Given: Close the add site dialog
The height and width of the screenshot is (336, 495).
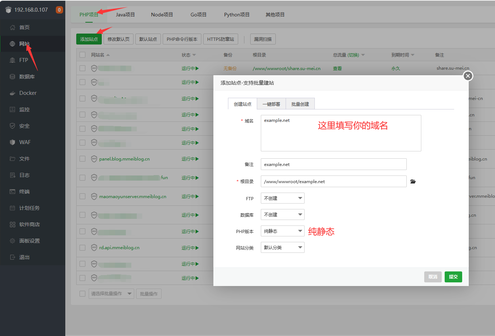Looking at the screenshot, I should 468,76.
